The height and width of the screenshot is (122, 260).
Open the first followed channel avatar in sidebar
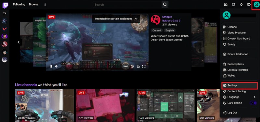tap(5, 21)
